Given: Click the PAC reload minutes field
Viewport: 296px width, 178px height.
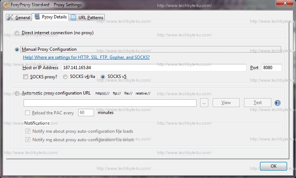Looking at the screenshot, I should (86, 113).
